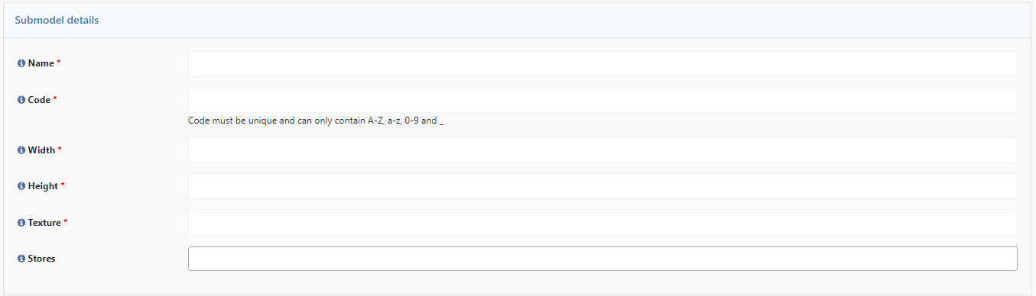1036x296 pixels.
Task: Click the Name field label text
Action: pos(41,63)
